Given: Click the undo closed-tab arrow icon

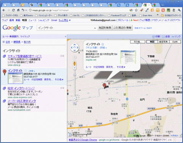Looking at the screenshot, I should pyautogui.click(x=23, y=10).
